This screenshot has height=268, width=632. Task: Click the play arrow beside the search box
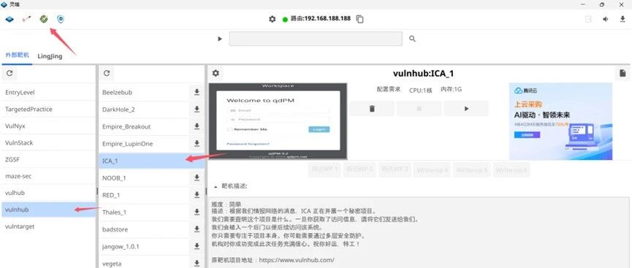pos(220,39)
